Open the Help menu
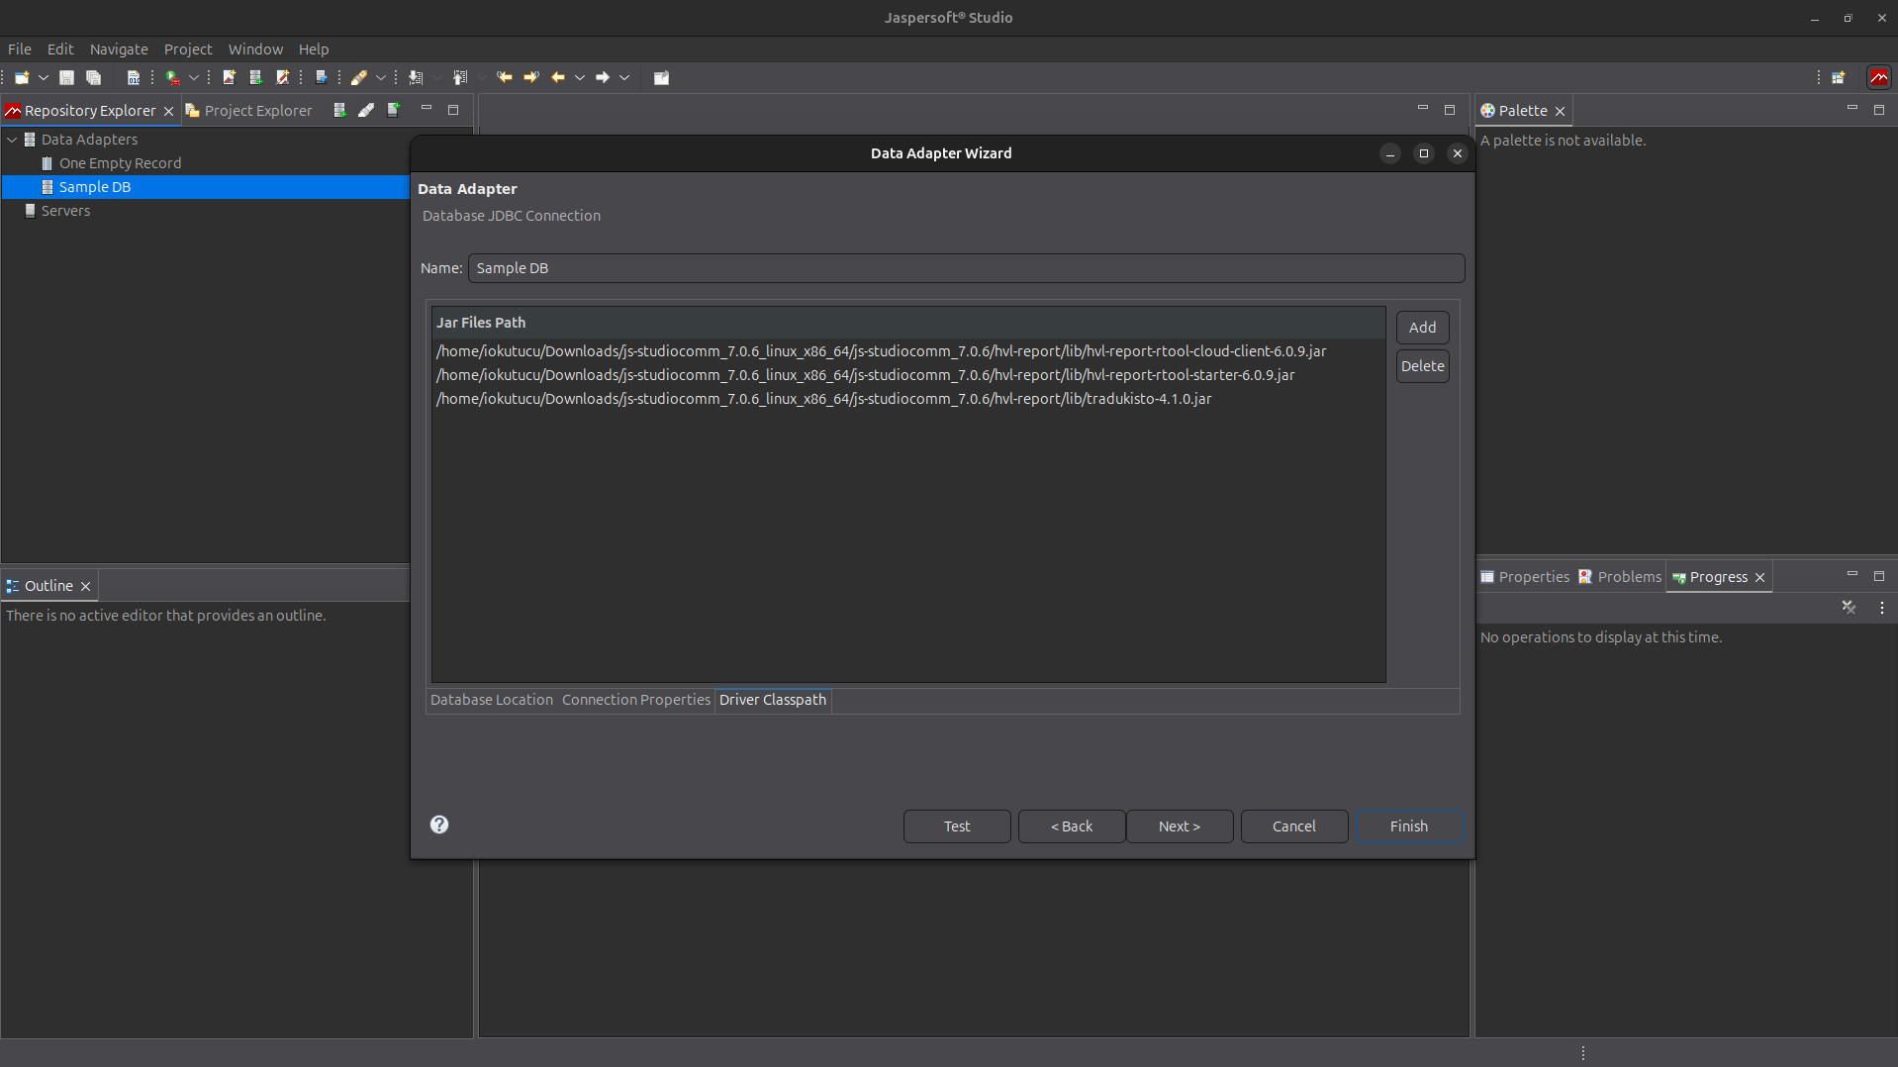Screen dimensions: 1898x1067 (x=314, y=48)
